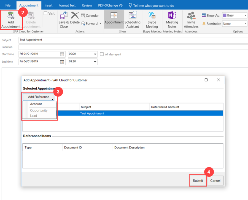
Task: Open the Start time calendar picker
Action: [62, 54]
